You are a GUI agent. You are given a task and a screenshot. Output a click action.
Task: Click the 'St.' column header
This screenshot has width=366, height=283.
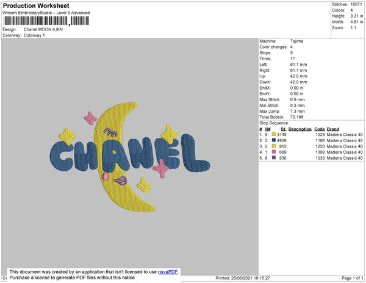click(x=284, y=129)
